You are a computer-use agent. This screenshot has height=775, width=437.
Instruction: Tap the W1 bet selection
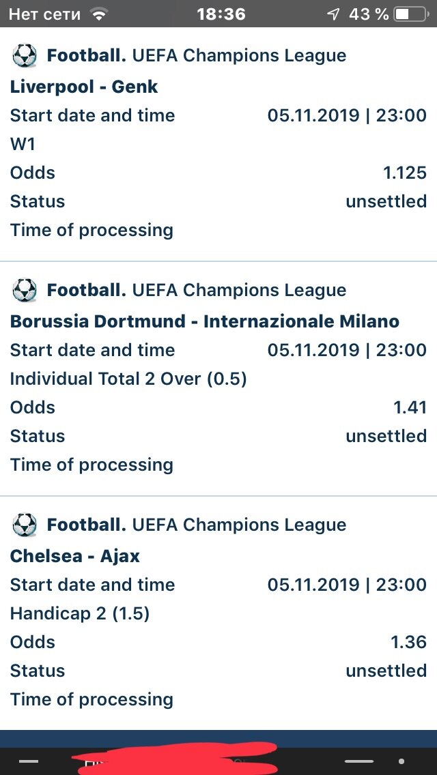tap(23, 145)
